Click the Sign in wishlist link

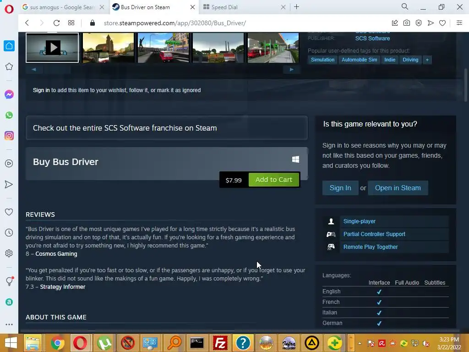coord(41,90)
